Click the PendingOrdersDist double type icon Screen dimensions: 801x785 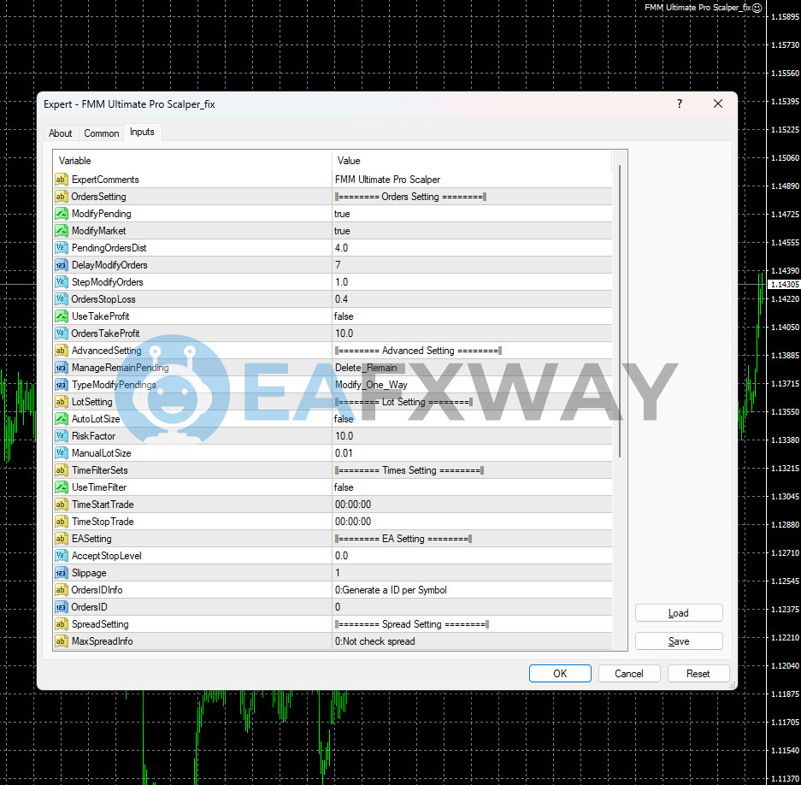(x=61, y=248)
